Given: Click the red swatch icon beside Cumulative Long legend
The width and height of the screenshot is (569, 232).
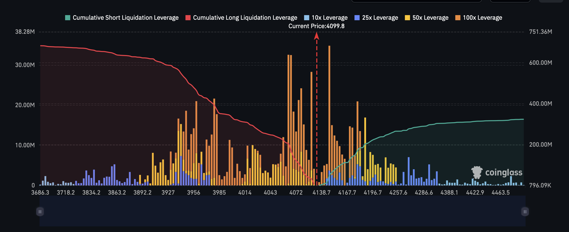Looking at the screenshot, I should (188, 17).
